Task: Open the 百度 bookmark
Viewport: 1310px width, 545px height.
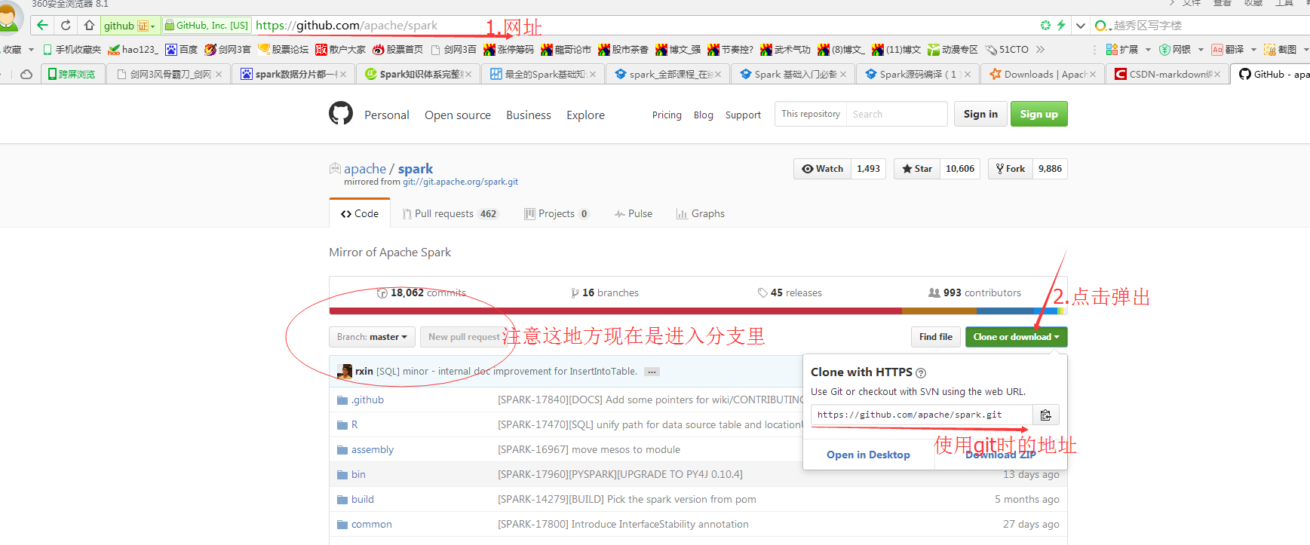Action: (181, 49)
